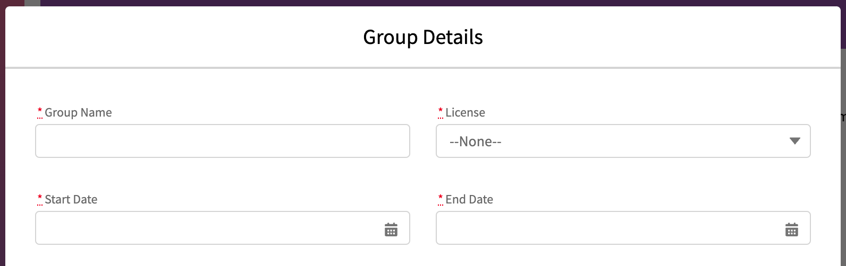Image resolution: width=846 pixels, height=266 pixels.
Task: Click the Group Name field label
Action: [x=78, y=112]
